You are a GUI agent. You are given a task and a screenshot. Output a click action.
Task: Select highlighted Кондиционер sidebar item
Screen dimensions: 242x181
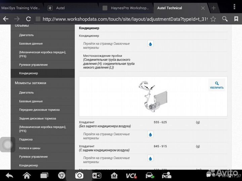43,73
